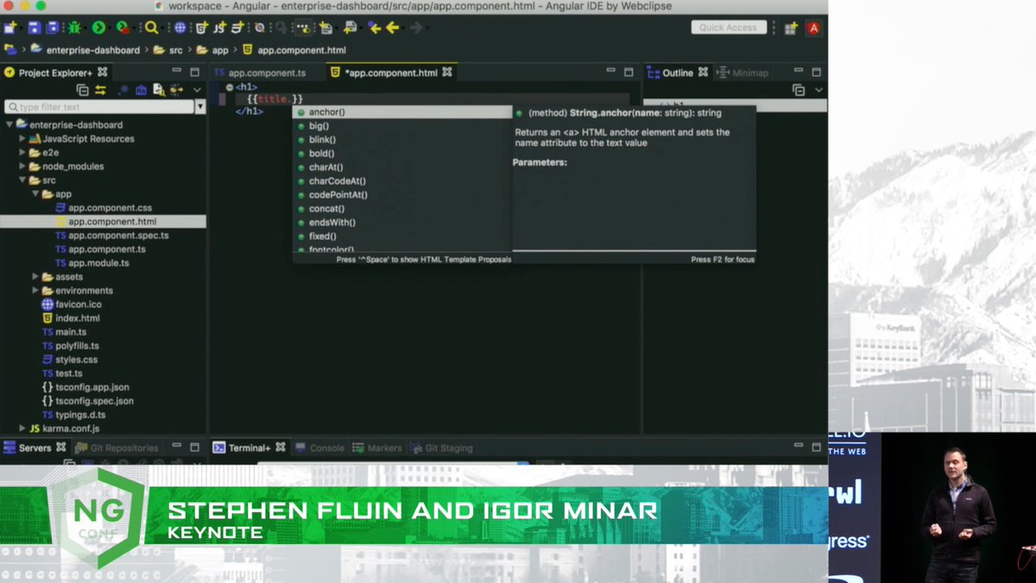Collapse the h1 fold marker in editor
The width and height of the screenshot is (1036, 583).
(230, 87)
